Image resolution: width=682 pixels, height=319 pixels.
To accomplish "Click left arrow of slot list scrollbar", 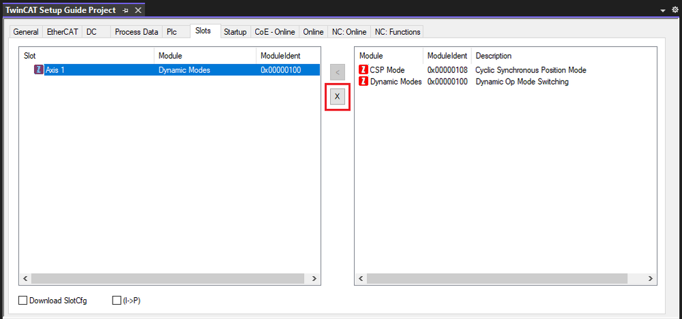I will [x=25, y=279].
